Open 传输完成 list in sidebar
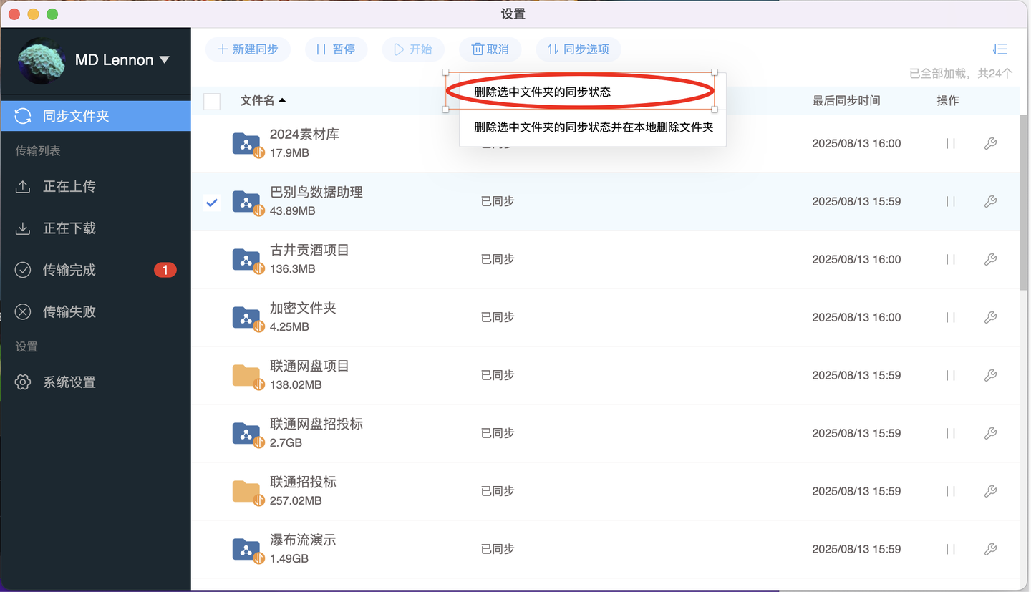 (x=96, y=270)
